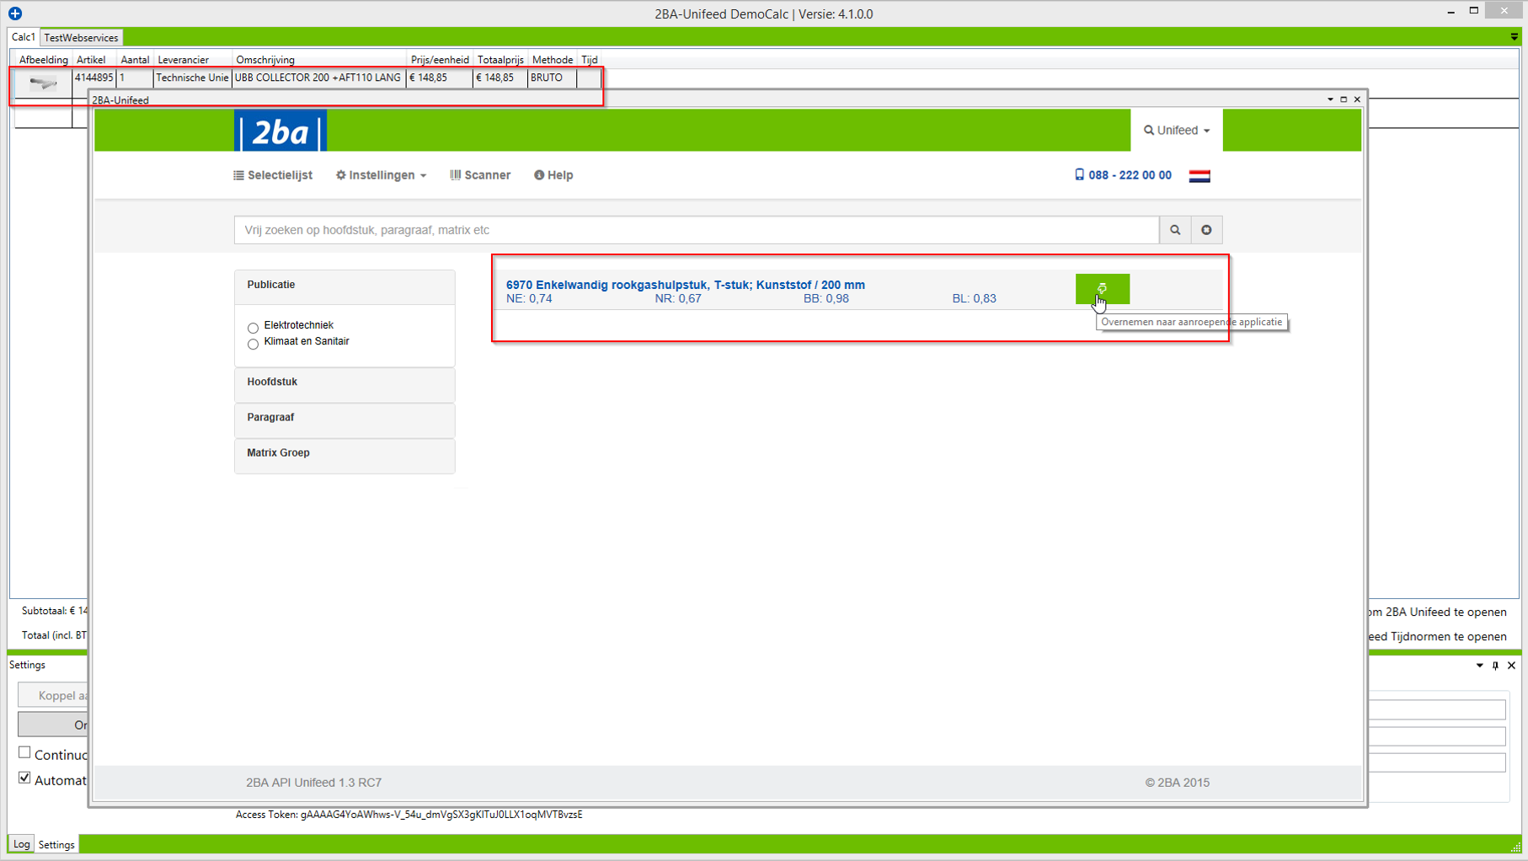The image size is (1528, 861).
Task: Pin the Settings panel
Action: click(x=1495, y=666)
